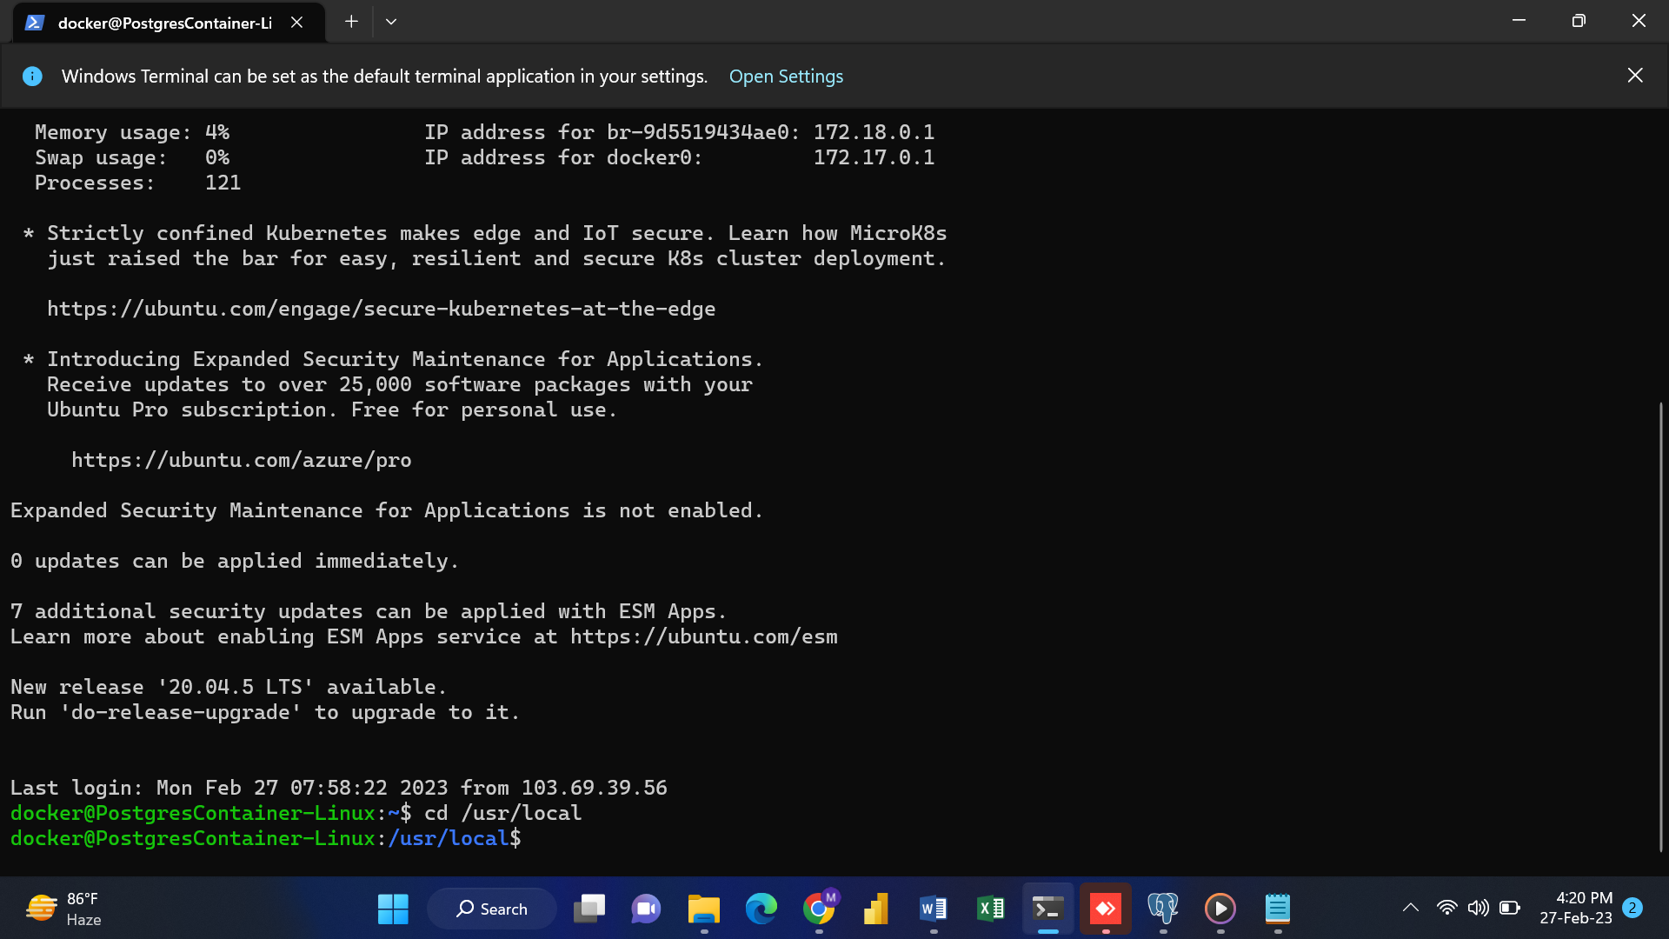The image size is (1669, 939).
Task: Open Power BI from the taskbar
Action: coord(876,909)
